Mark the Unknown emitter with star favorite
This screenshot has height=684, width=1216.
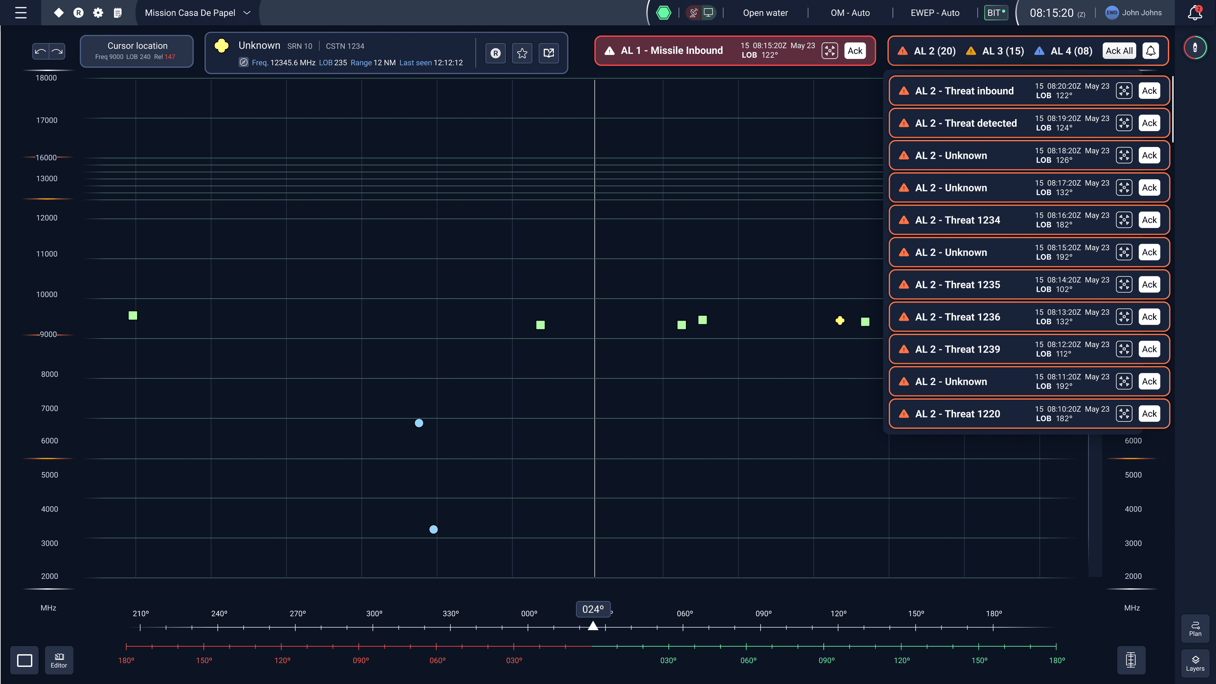coord(522,53)
